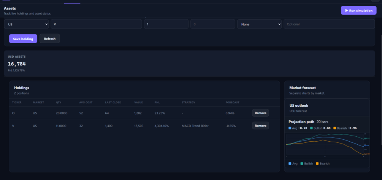Screen dimensions: 382x180
Task: Click green Bullish swatch in projection stats
Action: [x=312, y=128]
